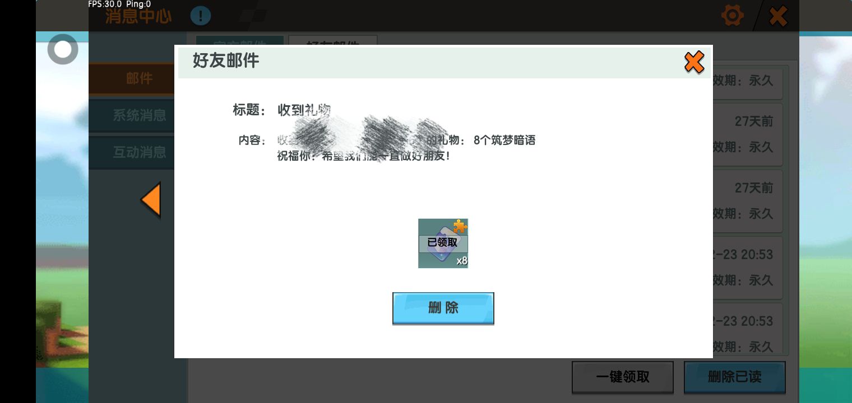Close the 消息中心 window with top-right X
The height and width of the screenshot is (403, 852).
point(778,16)
